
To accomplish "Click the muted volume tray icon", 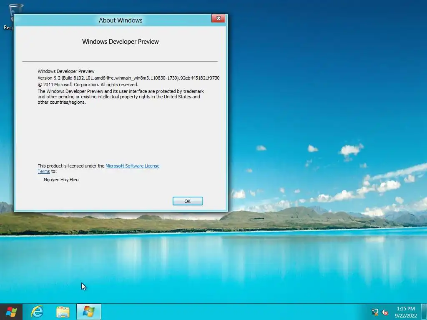I will 385,312.
